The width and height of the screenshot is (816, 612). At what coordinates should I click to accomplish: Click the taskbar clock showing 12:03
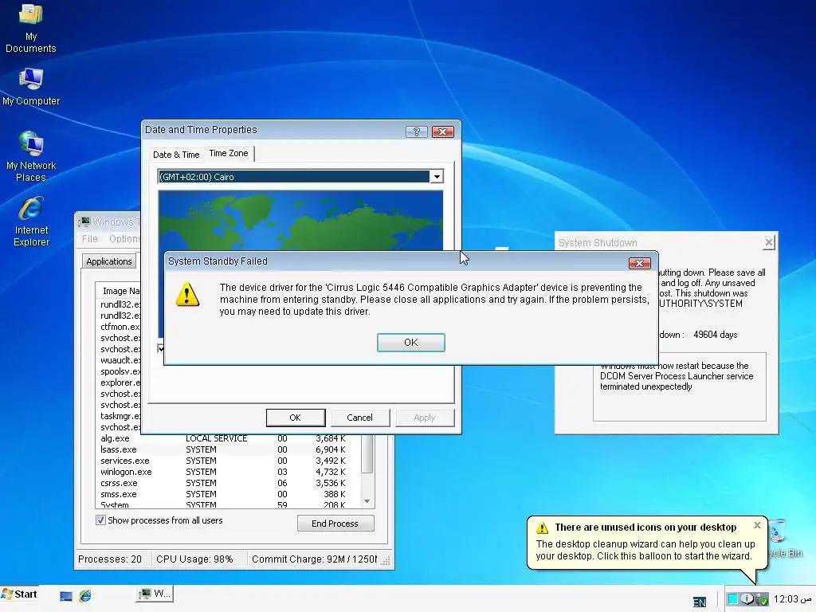point(793,599)
